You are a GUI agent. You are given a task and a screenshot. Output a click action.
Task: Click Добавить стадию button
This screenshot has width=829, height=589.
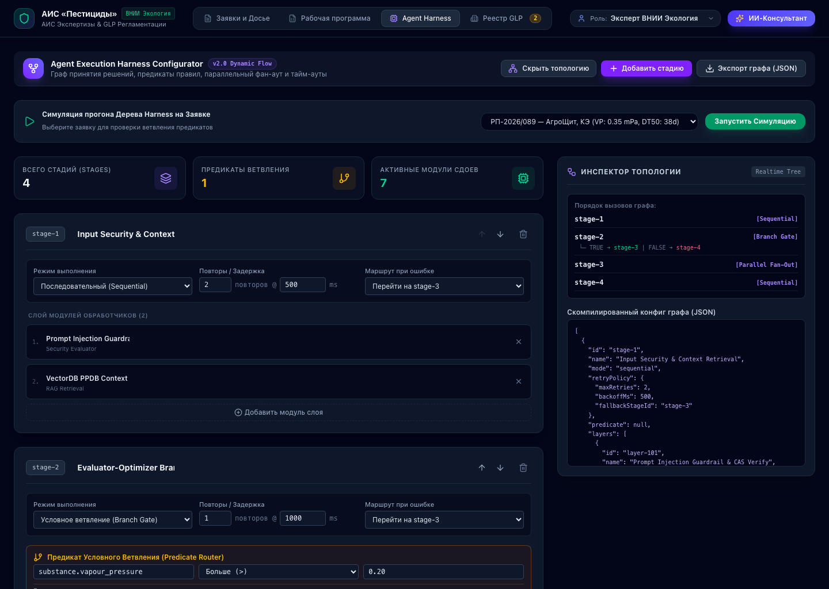click(x=647, y=68)
